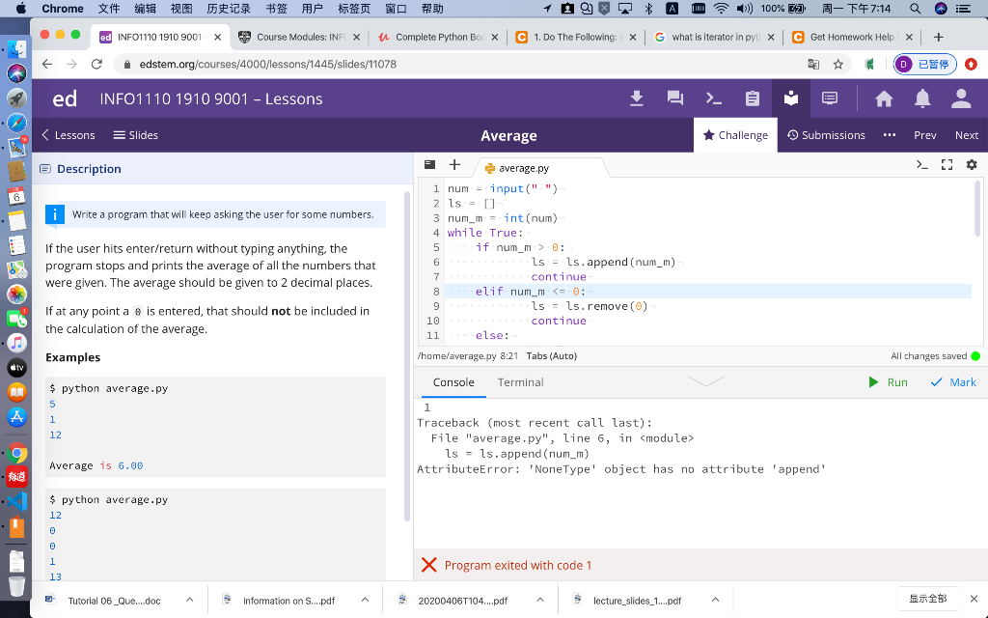Bookmark this page with the star icon
The image size is (988, 618).
[x=838, y=64]
